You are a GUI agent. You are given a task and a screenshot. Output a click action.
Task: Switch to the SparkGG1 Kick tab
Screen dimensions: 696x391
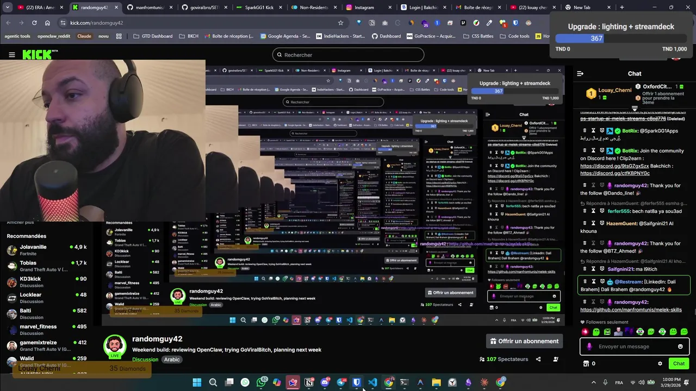pos(259,8)
